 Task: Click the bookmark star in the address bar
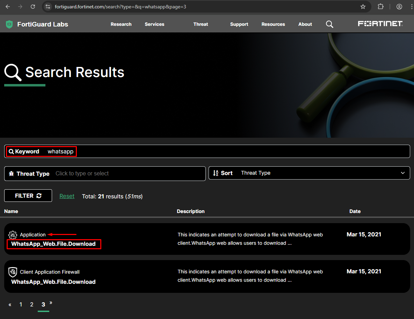pos(363,6)
